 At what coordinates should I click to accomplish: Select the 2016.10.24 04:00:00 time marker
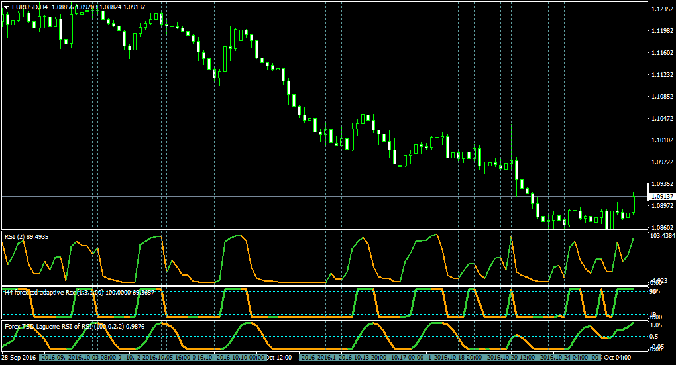[568, 358]
